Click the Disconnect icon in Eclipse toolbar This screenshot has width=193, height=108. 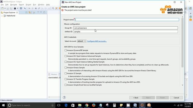[39, 8]
